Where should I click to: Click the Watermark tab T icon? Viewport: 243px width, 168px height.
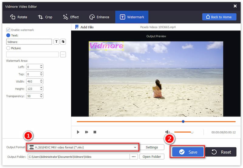[122, 17]
